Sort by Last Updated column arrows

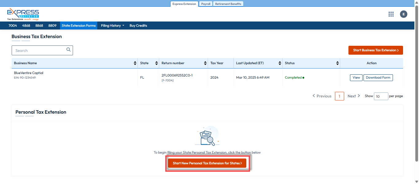click(280, 63)
